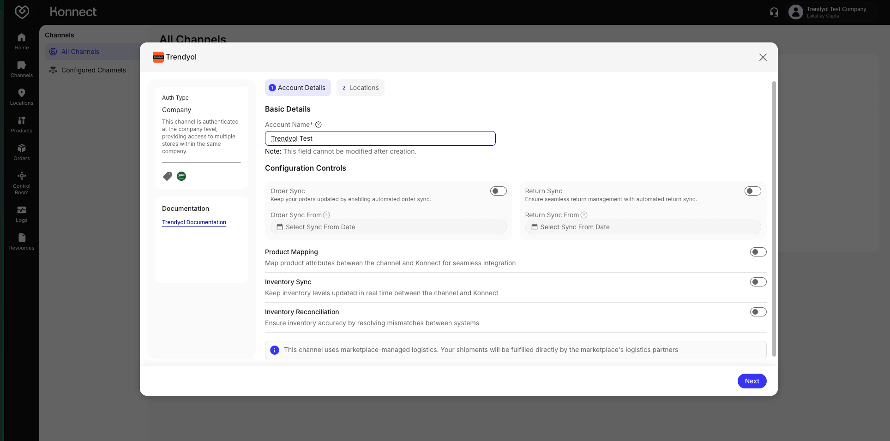Open Logs from the sidebar
Viewport: 890px width, 441px height.
[x=22, y=214]
